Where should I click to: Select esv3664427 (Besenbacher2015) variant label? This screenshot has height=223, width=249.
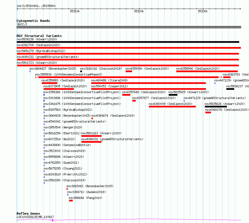(53, 69)
